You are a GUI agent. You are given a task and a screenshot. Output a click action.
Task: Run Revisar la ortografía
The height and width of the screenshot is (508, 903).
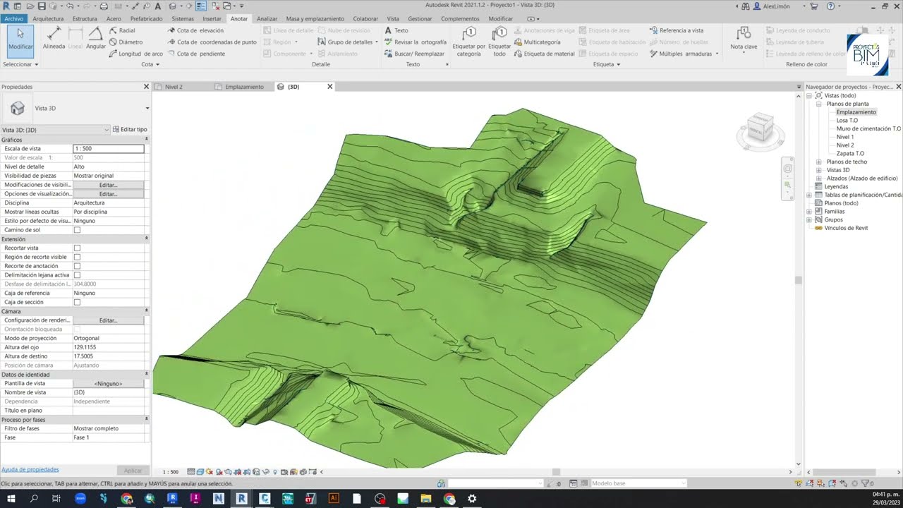[416, 42]
